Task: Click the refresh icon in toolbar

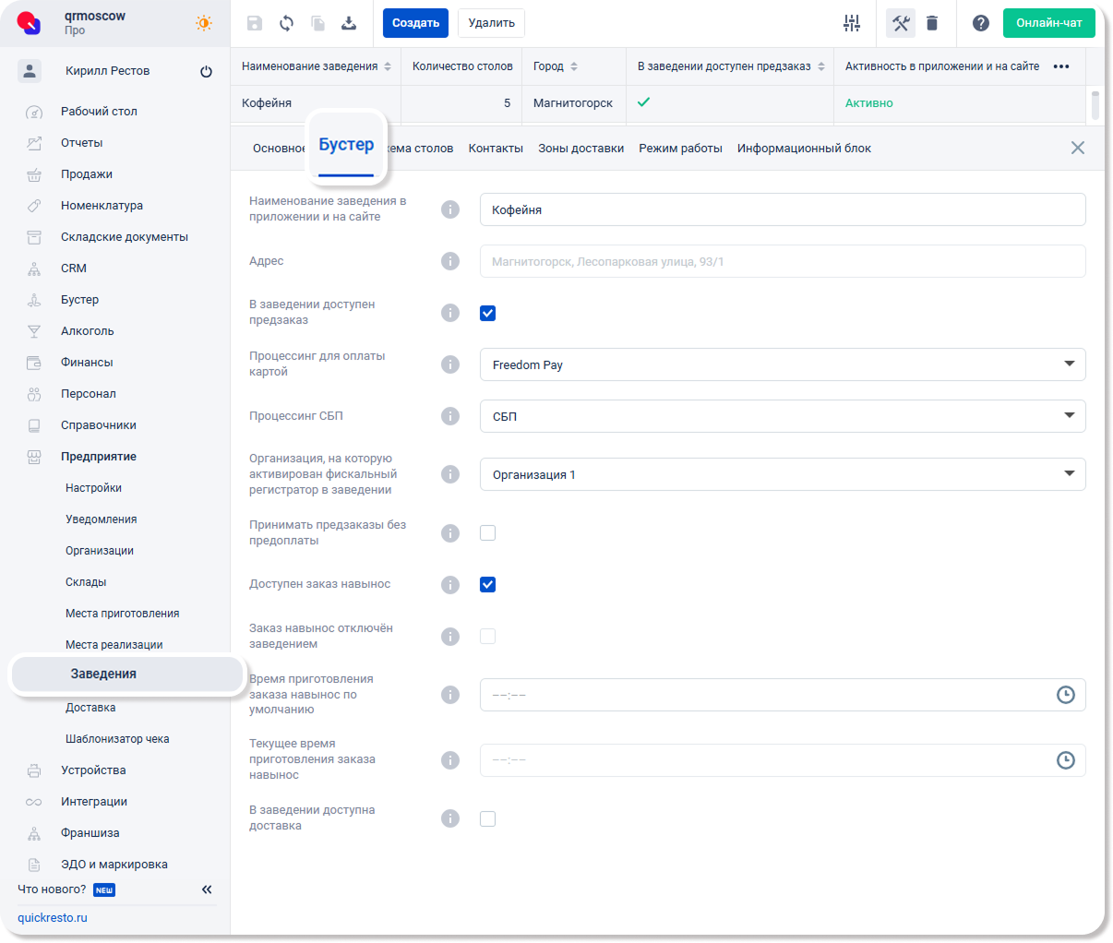Action: (x=286, y=23)
